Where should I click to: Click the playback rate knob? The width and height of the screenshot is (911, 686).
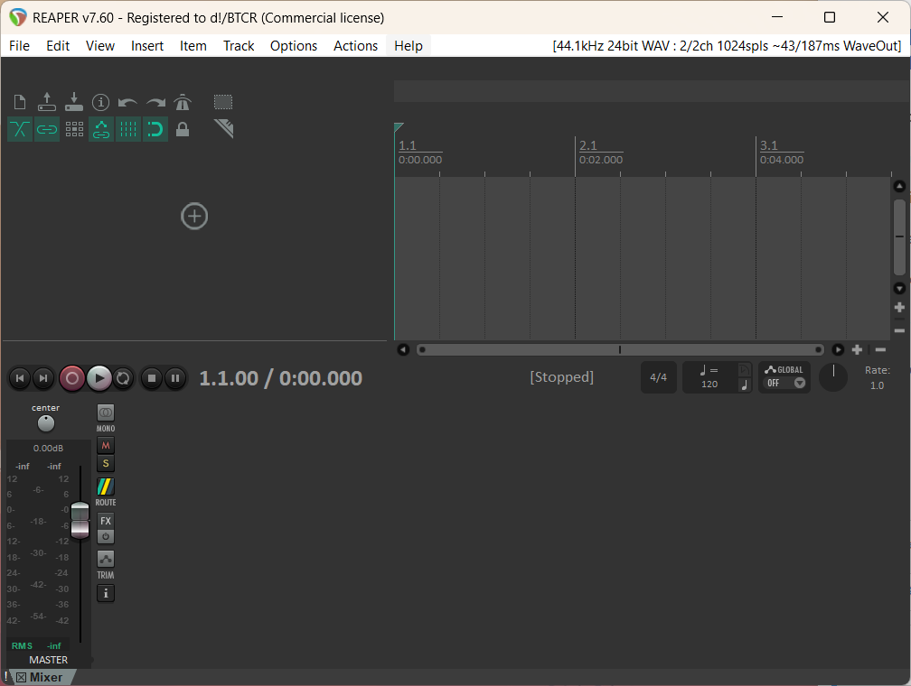833,377
